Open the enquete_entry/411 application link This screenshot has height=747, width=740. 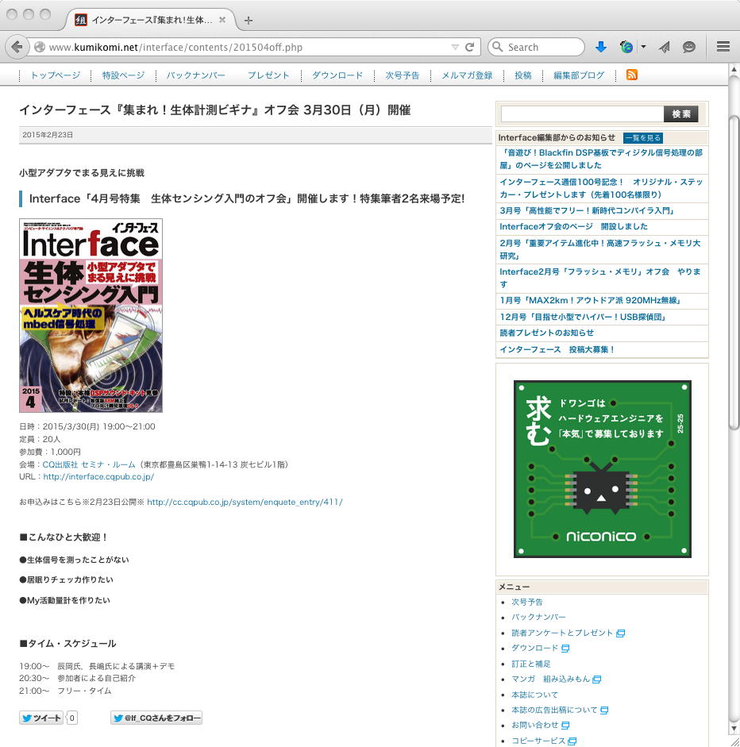point(245,502)
